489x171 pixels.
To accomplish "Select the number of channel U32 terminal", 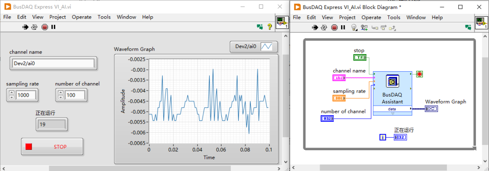I will click(x=327, y=119).
